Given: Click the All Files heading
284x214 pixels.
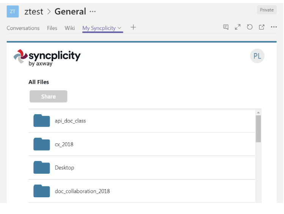Looking at the screenshot, I should click(39, 82).
